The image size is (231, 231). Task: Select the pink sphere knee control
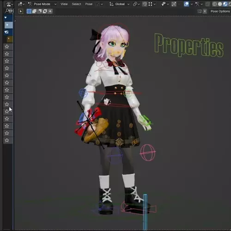[148, 152]
